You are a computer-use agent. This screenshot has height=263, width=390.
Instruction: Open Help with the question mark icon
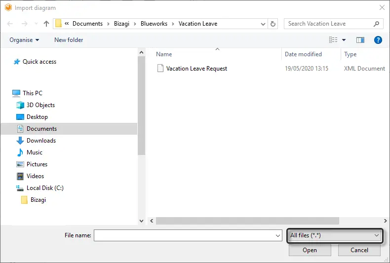(378, 40)
